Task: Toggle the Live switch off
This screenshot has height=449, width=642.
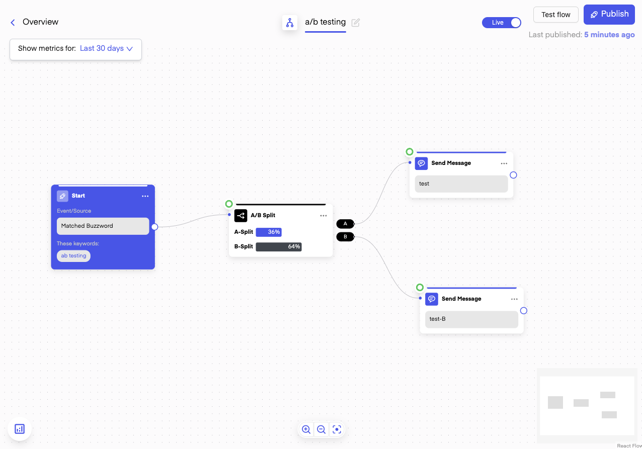Action: pos(501,23)
